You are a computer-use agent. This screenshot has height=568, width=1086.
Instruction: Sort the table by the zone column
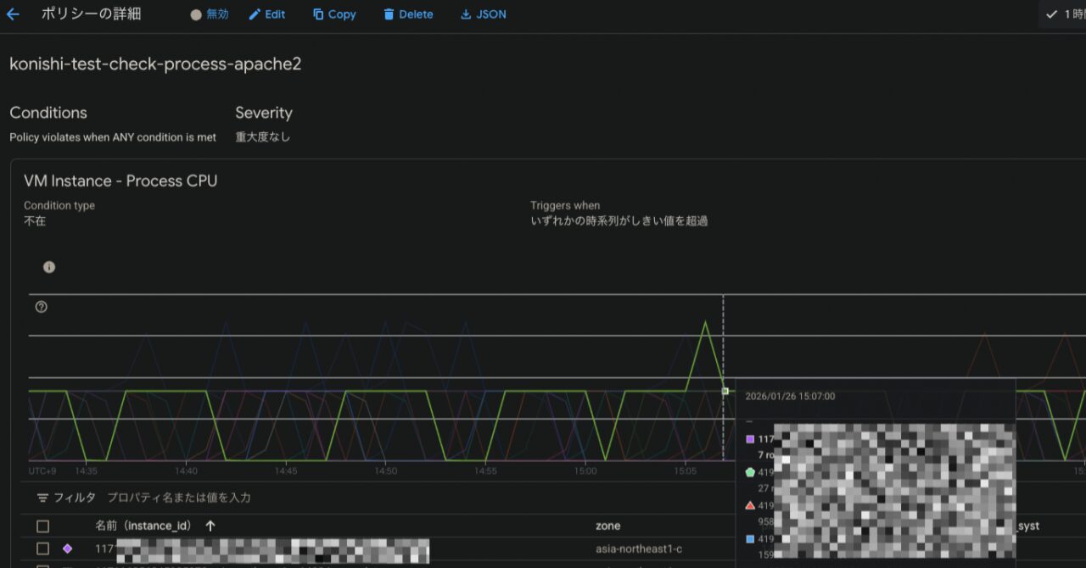coord(607,526)
